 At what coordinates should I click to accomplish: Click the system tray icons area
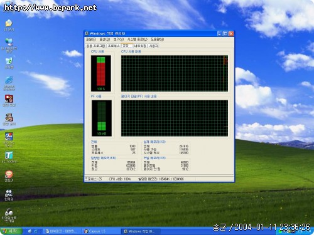click(x=287, y=231)
